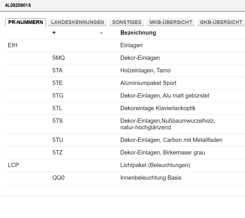Click the part number 4L0820901S heading
Image resolution: width=245 pixels, height=218 pixels.
tap(18, 5)
